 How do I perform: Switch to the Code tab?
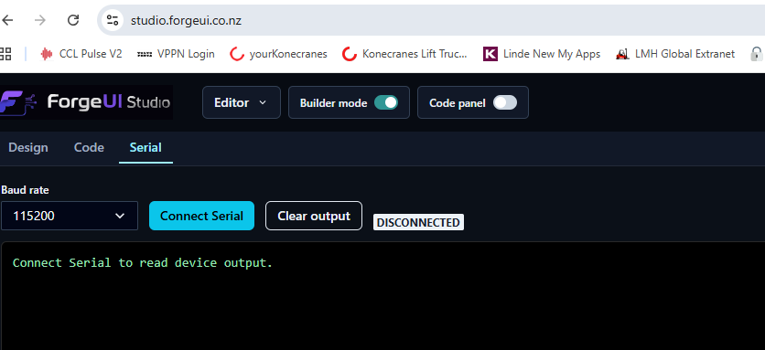click(x=89, y=148)
